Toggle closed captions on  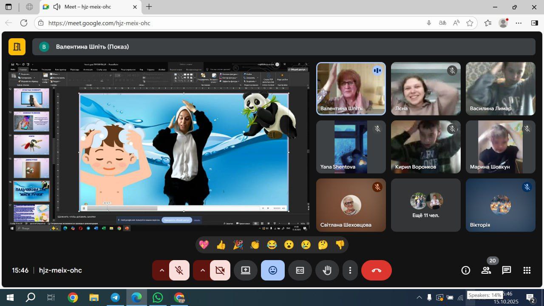[x=300, y=270]
